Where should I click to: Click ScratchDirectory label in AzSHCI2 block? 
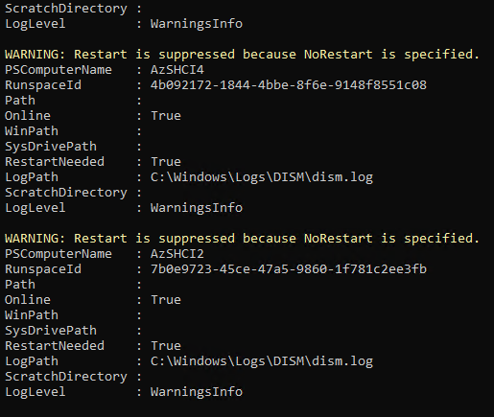pos(66,377)
